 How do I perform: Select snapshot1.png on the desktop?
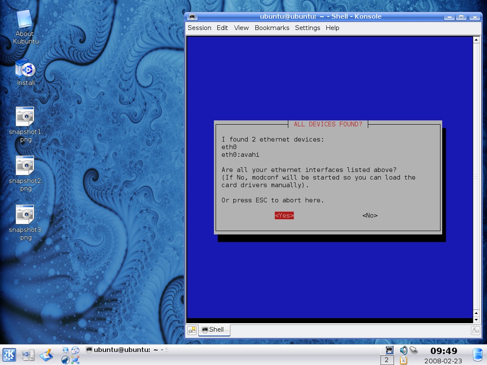click(x=26, y=125)
